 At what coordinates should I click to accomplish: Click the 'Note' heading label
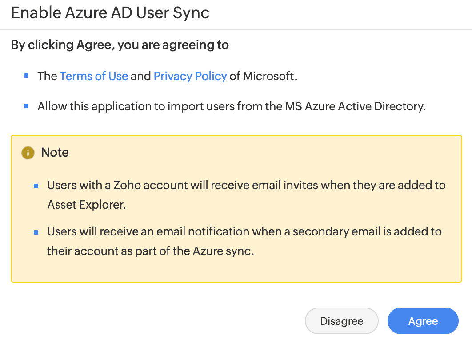(55, 153)
